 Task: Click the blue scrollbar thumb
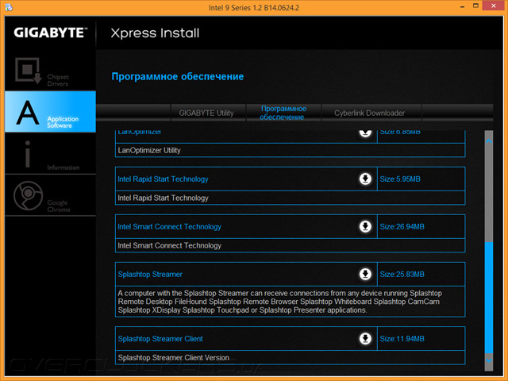[489, 298]
